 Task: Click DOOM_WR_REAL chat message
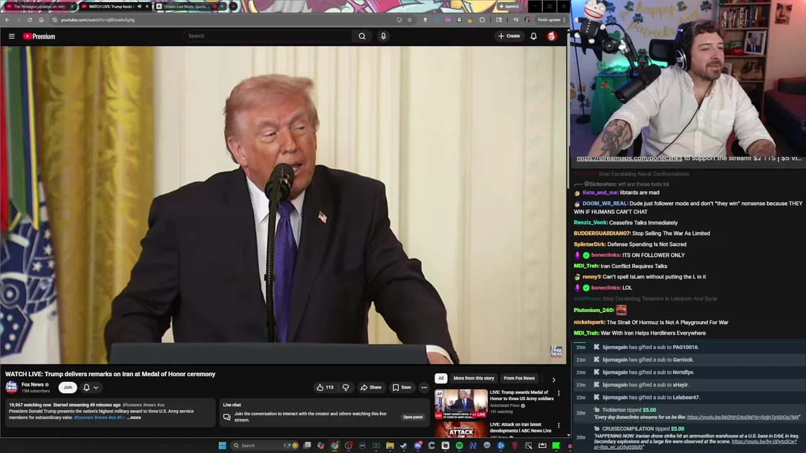click(x=688, y=208)
